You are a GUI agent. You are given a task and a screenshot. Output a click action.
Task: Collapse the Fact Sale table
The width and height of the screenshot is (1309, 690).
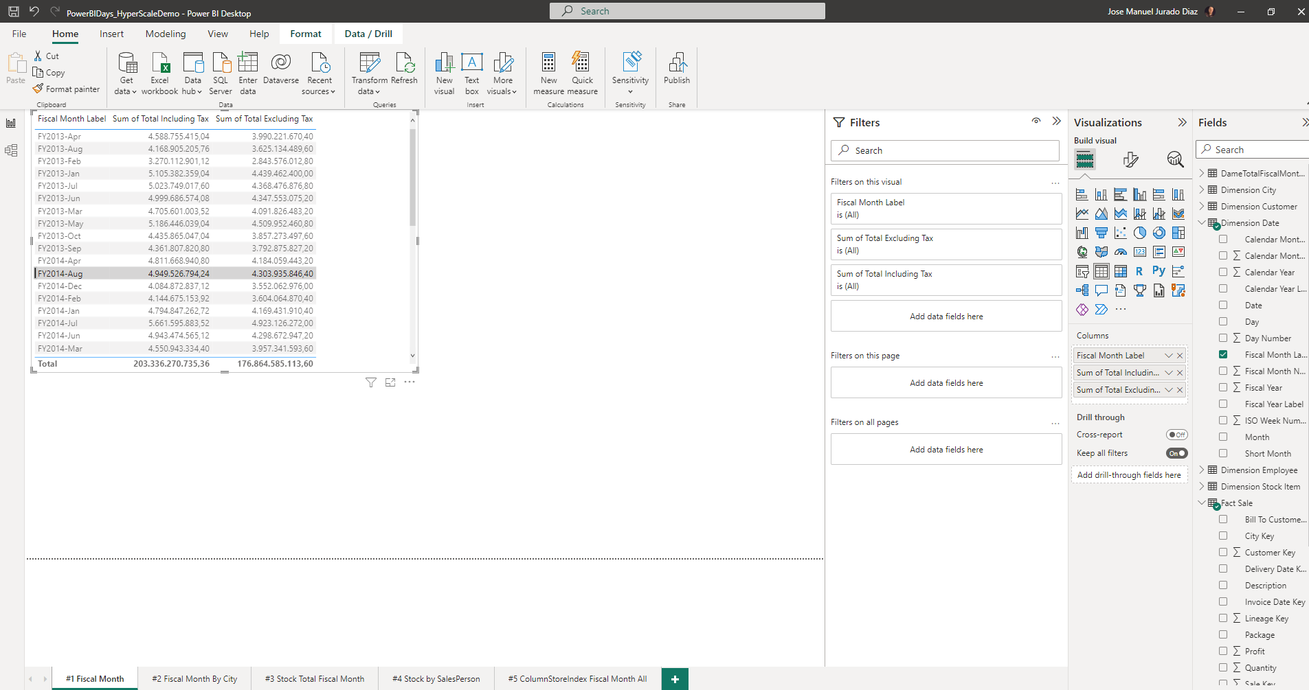click(x=1202, y=503)
